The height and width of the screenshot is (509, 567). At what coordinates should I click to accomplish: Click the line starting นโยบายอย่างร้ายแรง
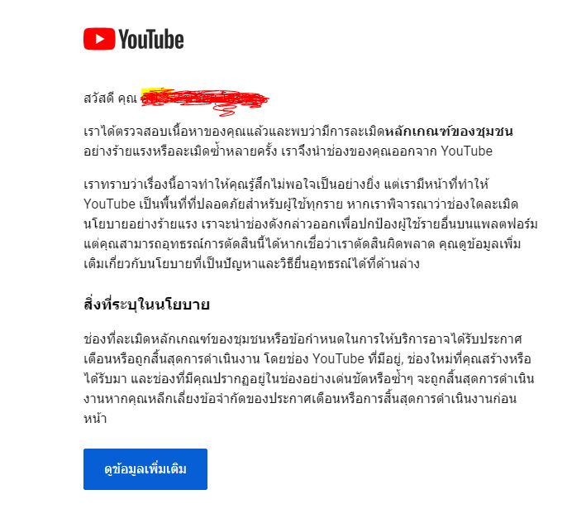pyautogui.click(x=311, y=223)
